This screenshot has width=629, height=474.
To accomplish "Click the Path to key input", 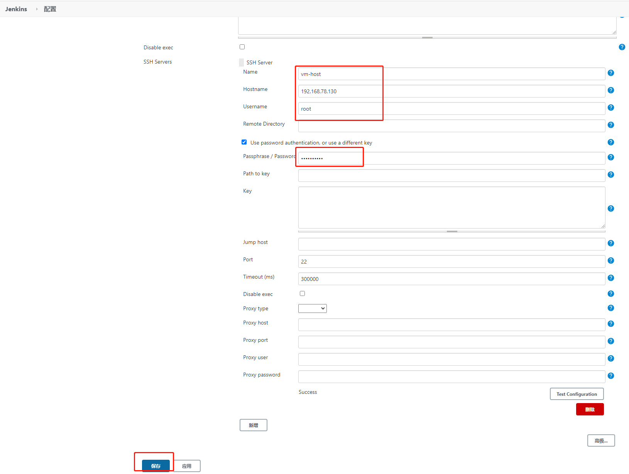I will click(451, 176).
